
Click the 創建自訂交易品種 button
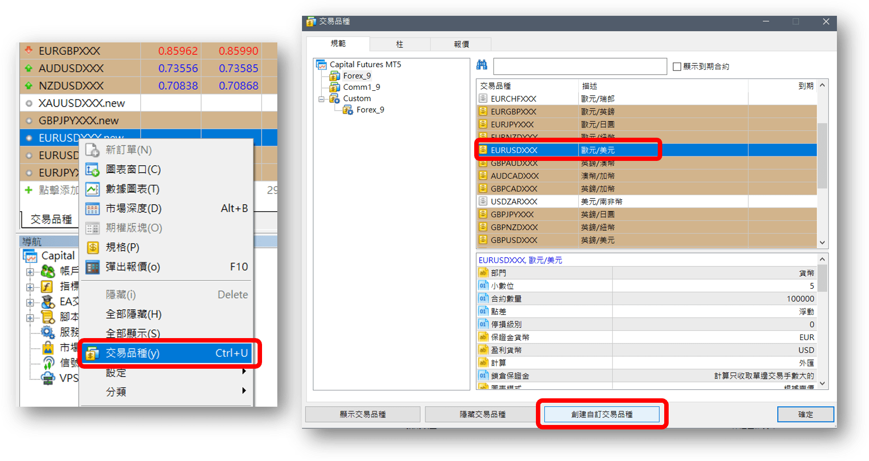(x=602, y=414)
